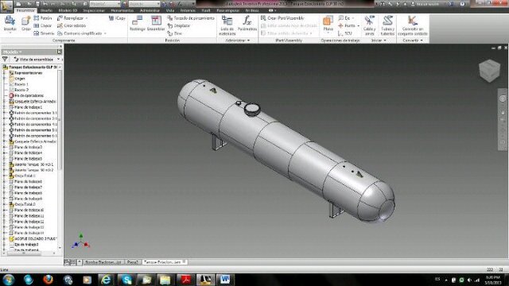Expand the ACOPLE SOLDADO node

point(4,238)
